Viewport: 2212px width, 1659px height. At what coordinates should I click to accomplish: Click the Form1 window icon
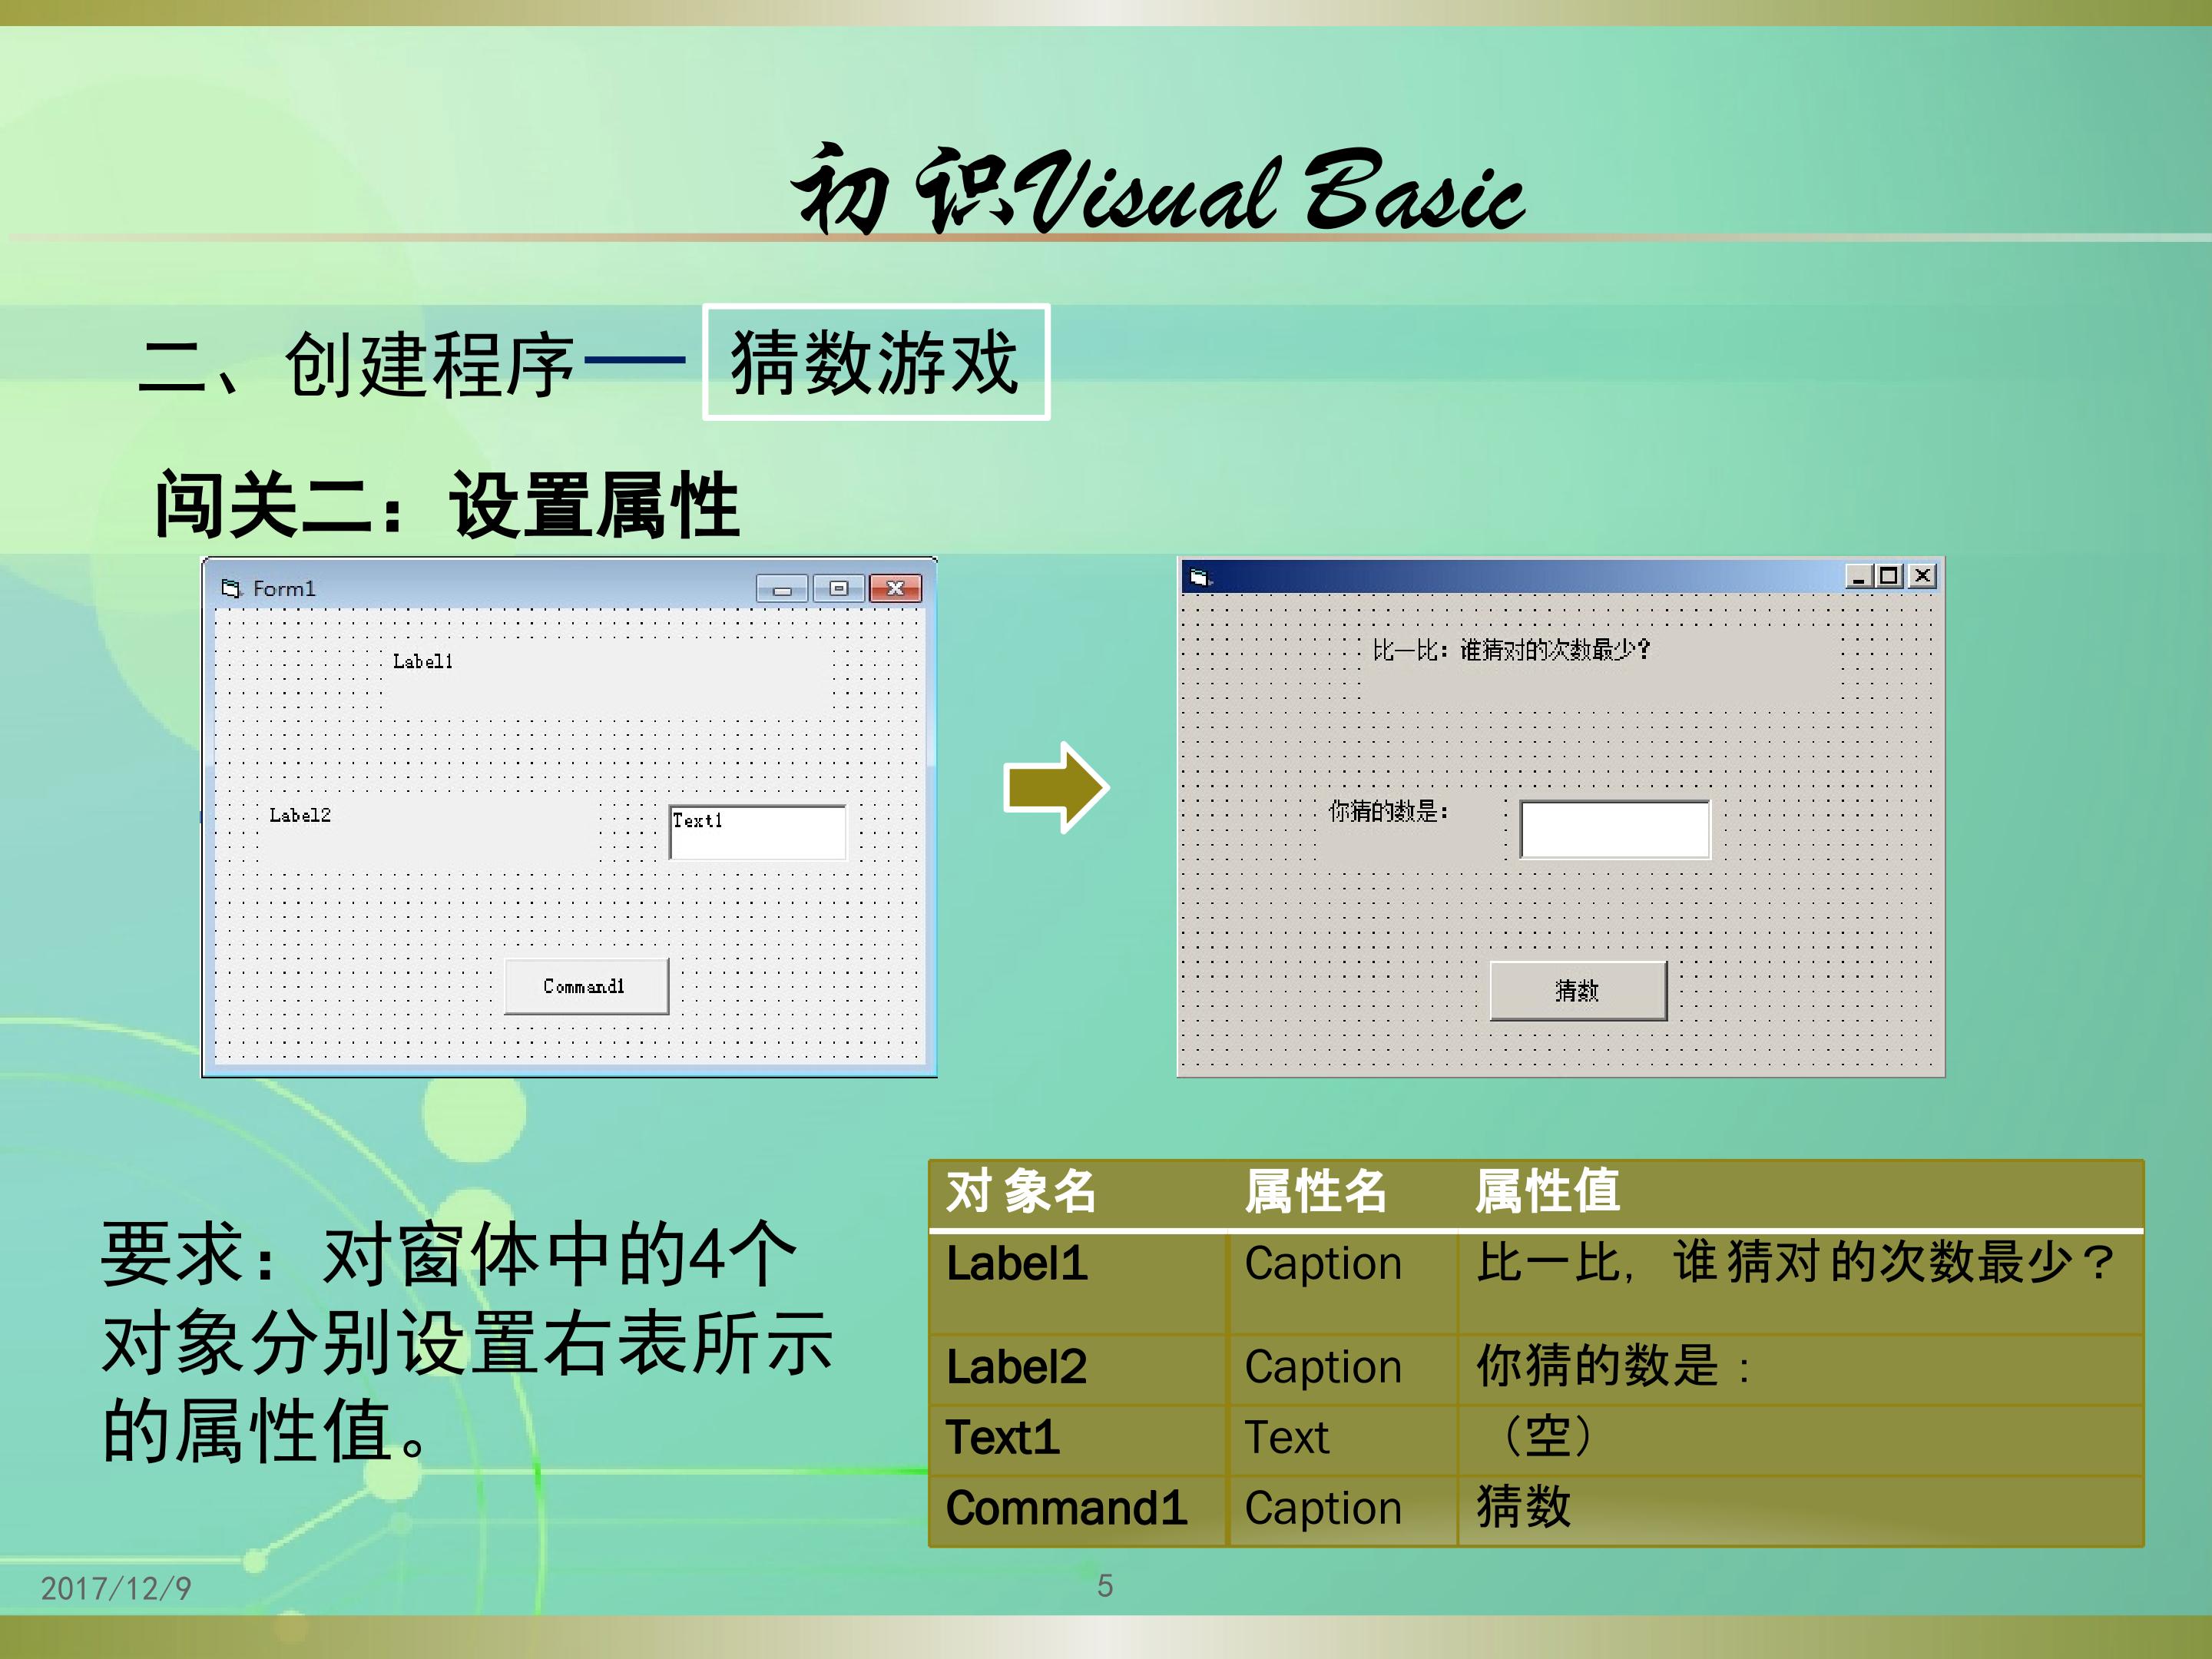[x=231, y=588]
